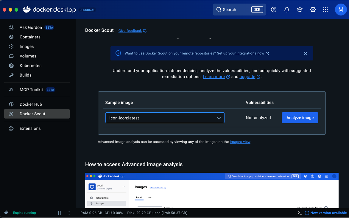Dismiss the integrations info banner
The width and height of the screenshot is (349, 218).
(x=306, y=53)
